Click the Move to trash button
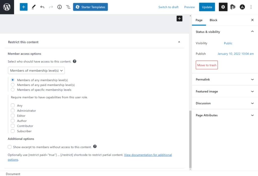258x176 pixels. click(207, 65)
